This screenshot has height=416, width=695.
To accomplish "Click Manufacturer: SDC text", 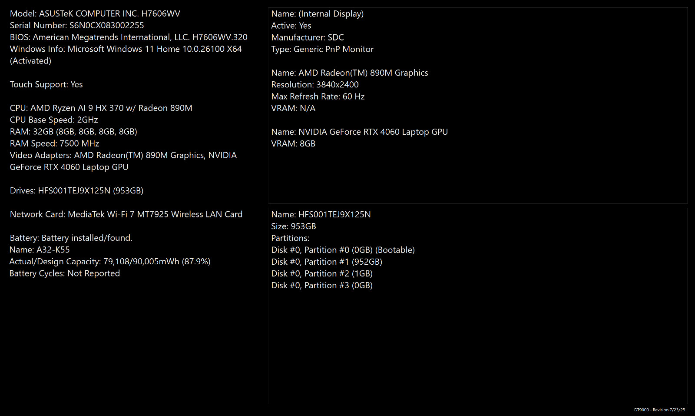I will [x=308, y=37].
